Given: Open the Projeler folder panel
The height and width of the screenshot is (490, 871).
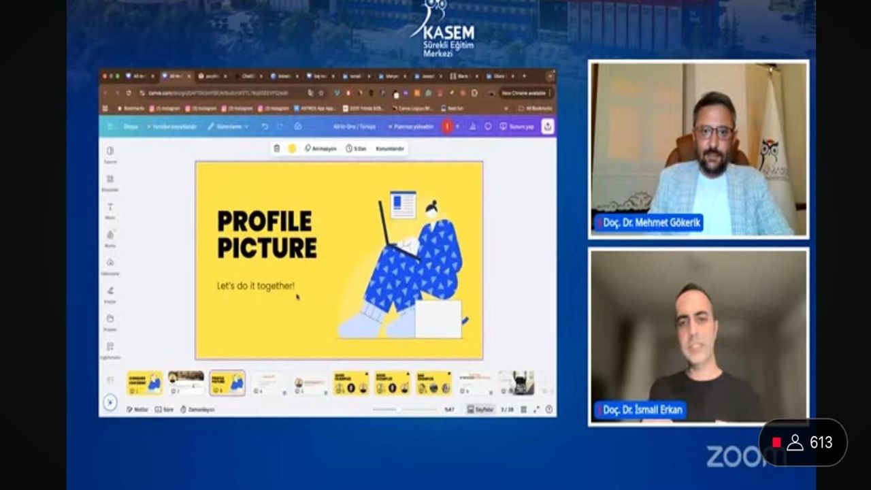Looking at the screenshot, I should pyautogui.click(x=110, y=321).
